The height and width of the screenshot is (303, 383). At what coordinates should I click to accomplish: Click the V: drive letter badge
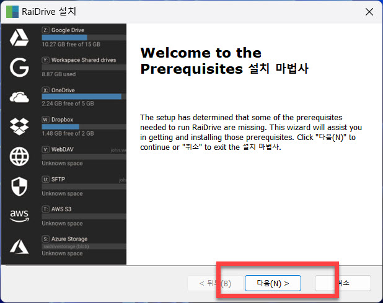[x=45, y=149]
